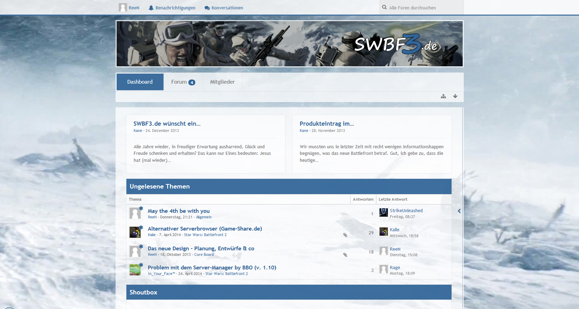Open Rage's small avatar in last reply column
The width and height of the screenshot is (579, 309).
click(x=384, y=269)
